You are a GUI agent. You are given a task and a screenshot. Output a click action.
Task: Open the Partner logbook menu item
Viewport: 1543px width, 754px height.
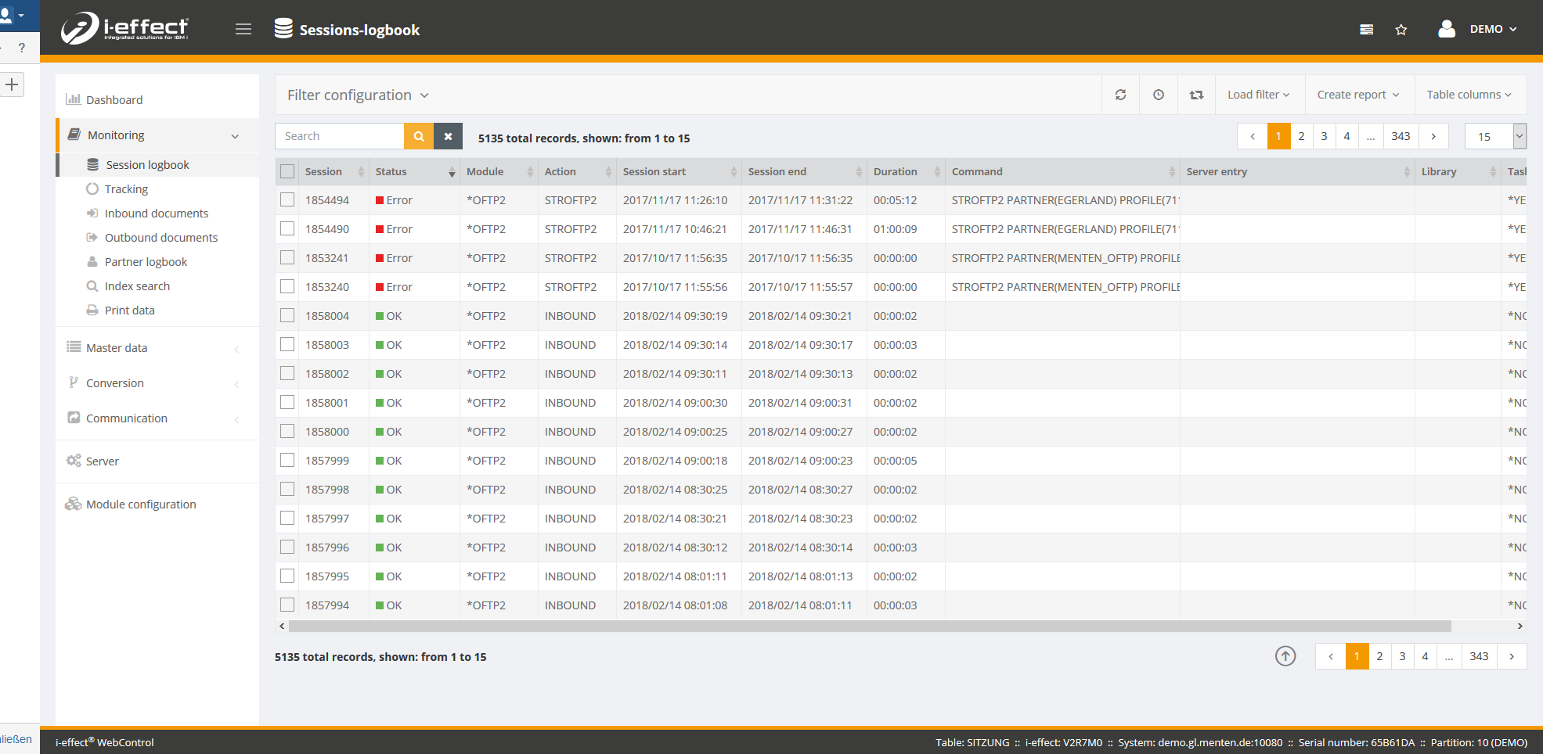pyautogui.click(x=146, y=262)
